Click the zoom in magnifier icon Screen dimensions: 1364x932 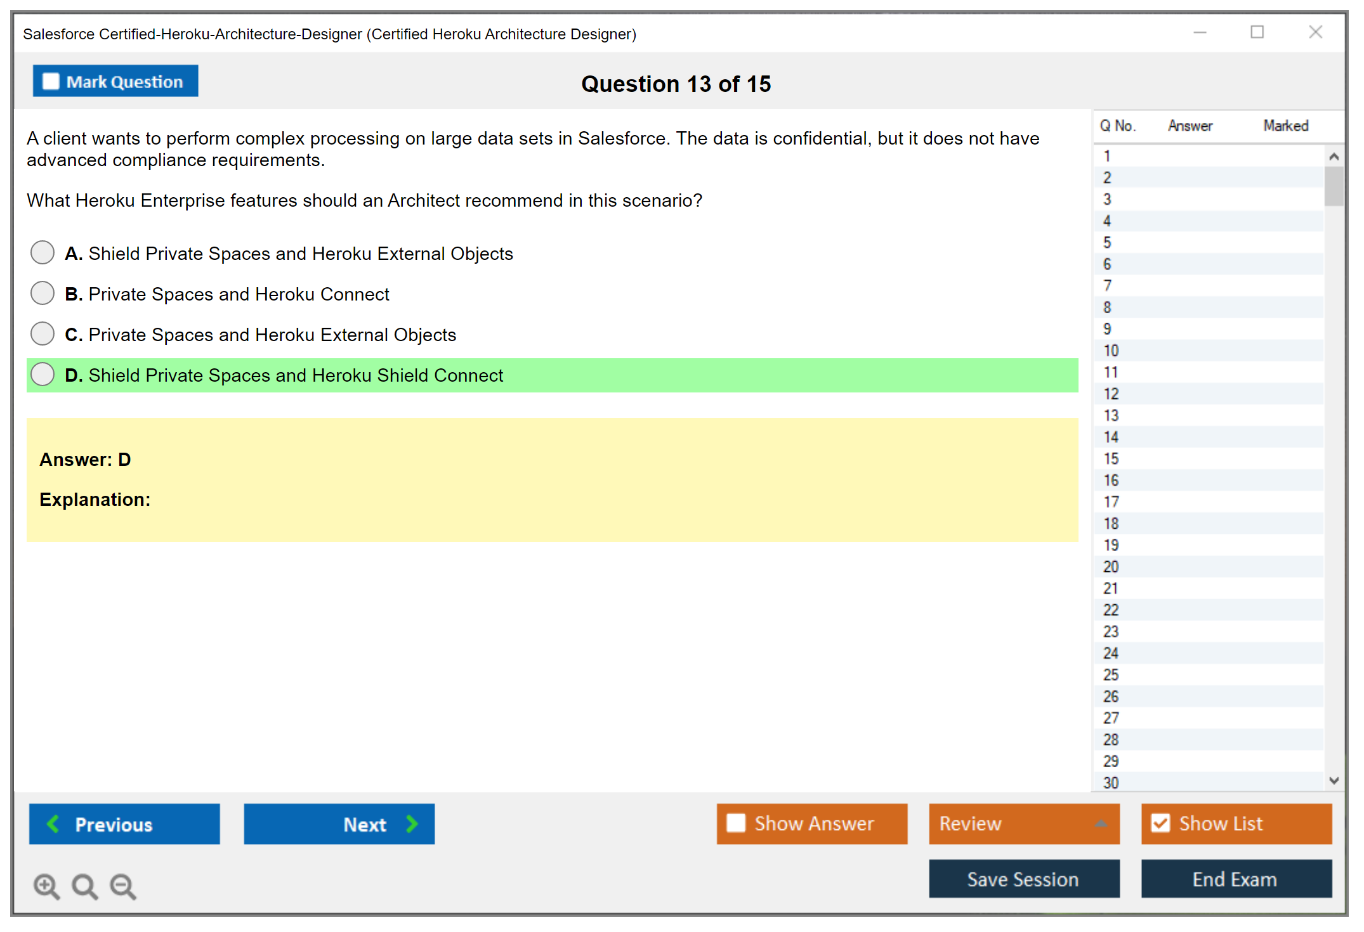point(46,886)
